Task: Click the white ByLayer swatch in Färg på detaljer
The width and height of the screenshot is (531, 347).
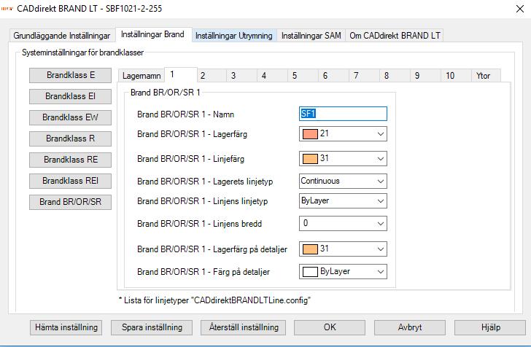Action: [x=310, y=272]
